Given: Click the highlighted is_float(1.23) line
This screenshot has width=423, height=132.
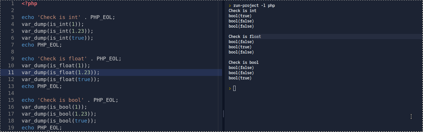Looking at the screenshot, I should (x=61, y=72).
